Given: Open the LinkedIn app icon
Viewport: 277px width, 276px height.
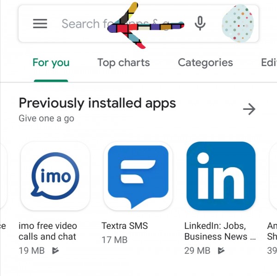Looking at the screenshot, I should point(221,176).
